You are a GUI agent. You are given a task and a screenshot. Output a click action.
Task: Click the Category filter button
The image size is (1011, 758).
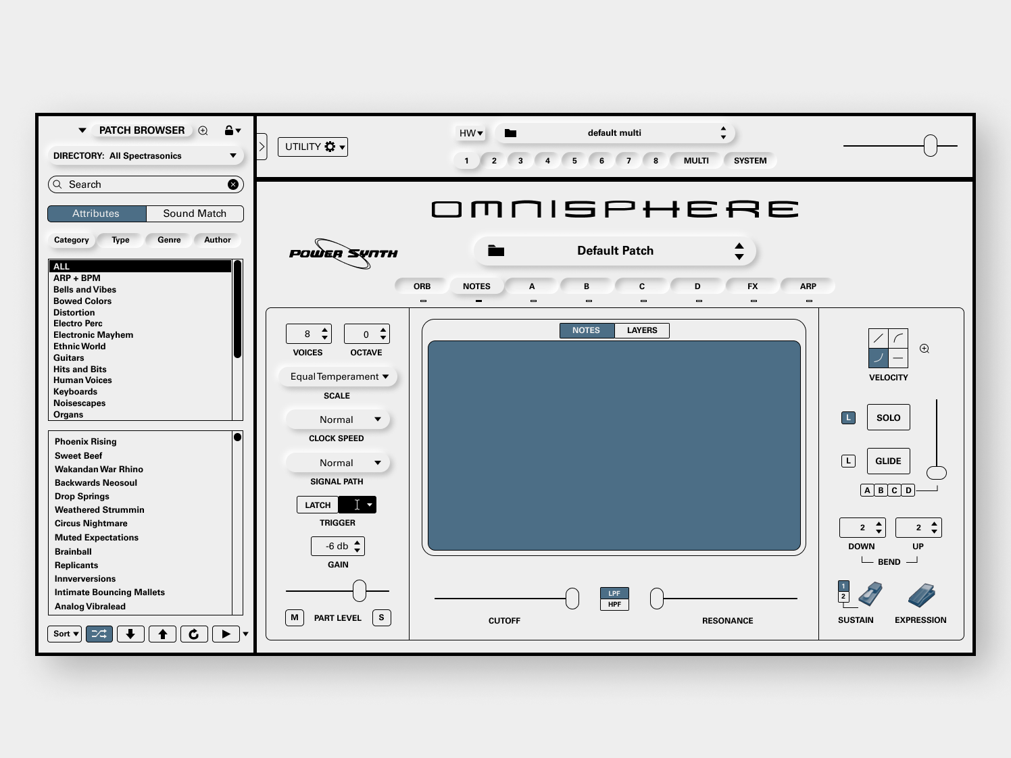[72, 240]
